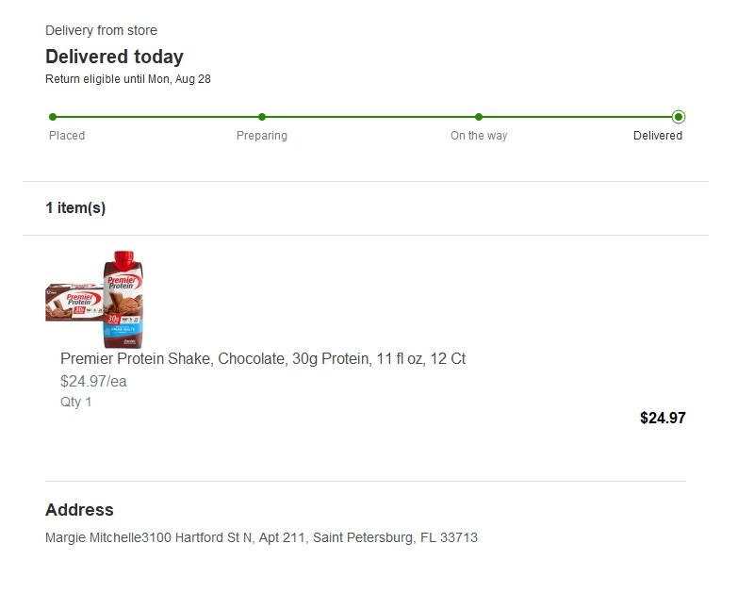
Task: Click the Delivered today heading
Action: [x=114, y=57]
